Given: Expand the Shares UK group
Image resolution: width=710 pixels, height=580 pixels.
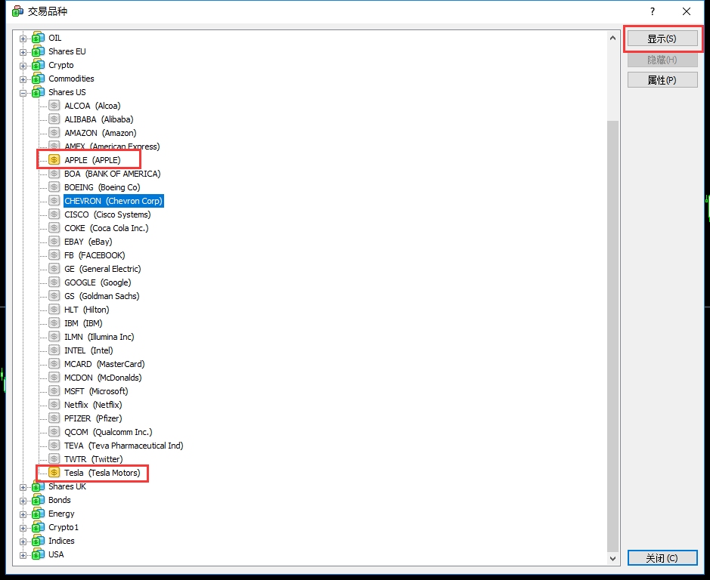Looking at the screenshot, I should point(23,488).
